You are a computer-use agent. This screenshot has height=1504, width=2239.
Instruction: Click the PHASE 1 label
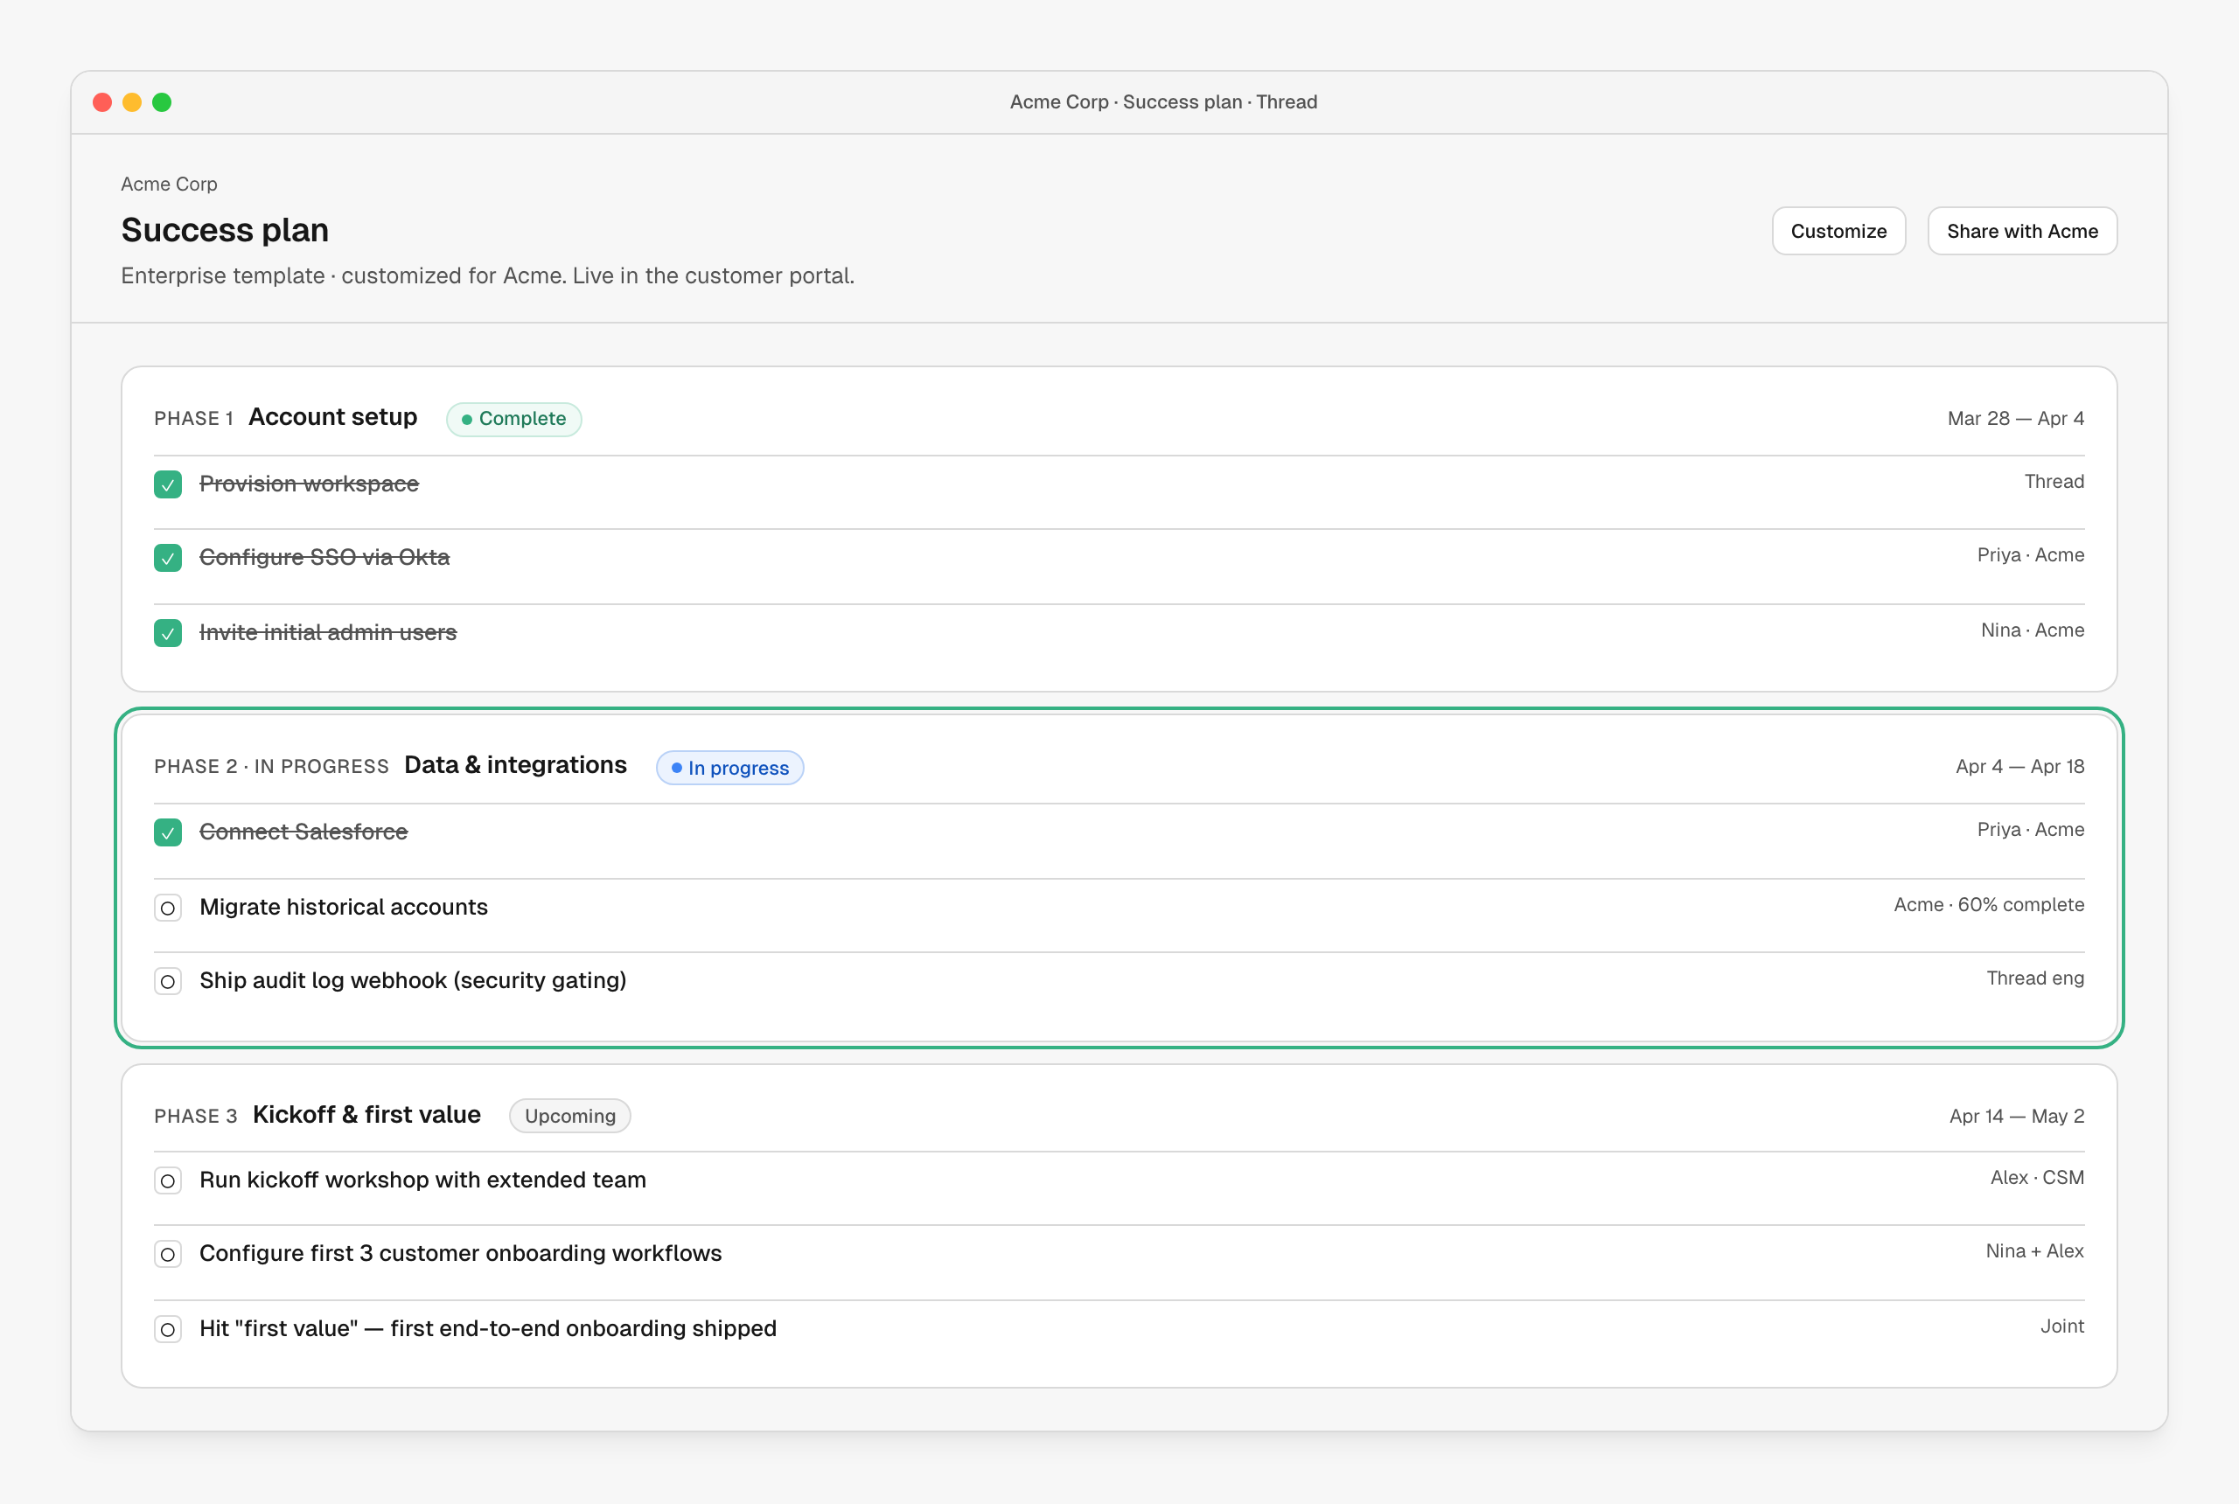[194, 418]
